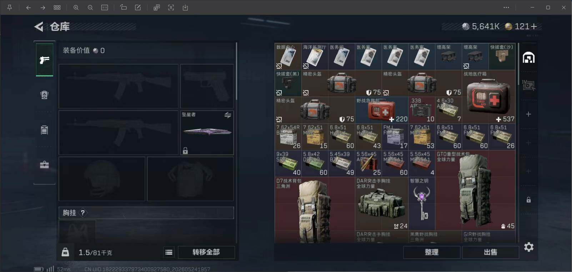Click the 5,641K currency balance

(x=481, y=26)
